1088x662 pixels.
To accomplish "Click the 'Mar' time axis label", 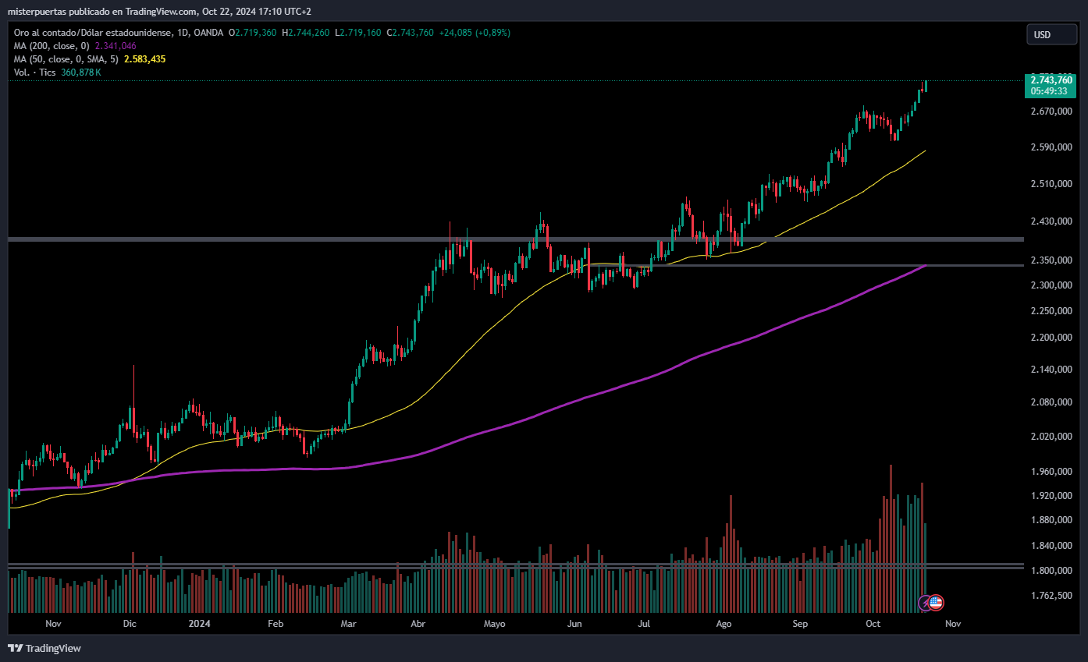I will (348, 624).
